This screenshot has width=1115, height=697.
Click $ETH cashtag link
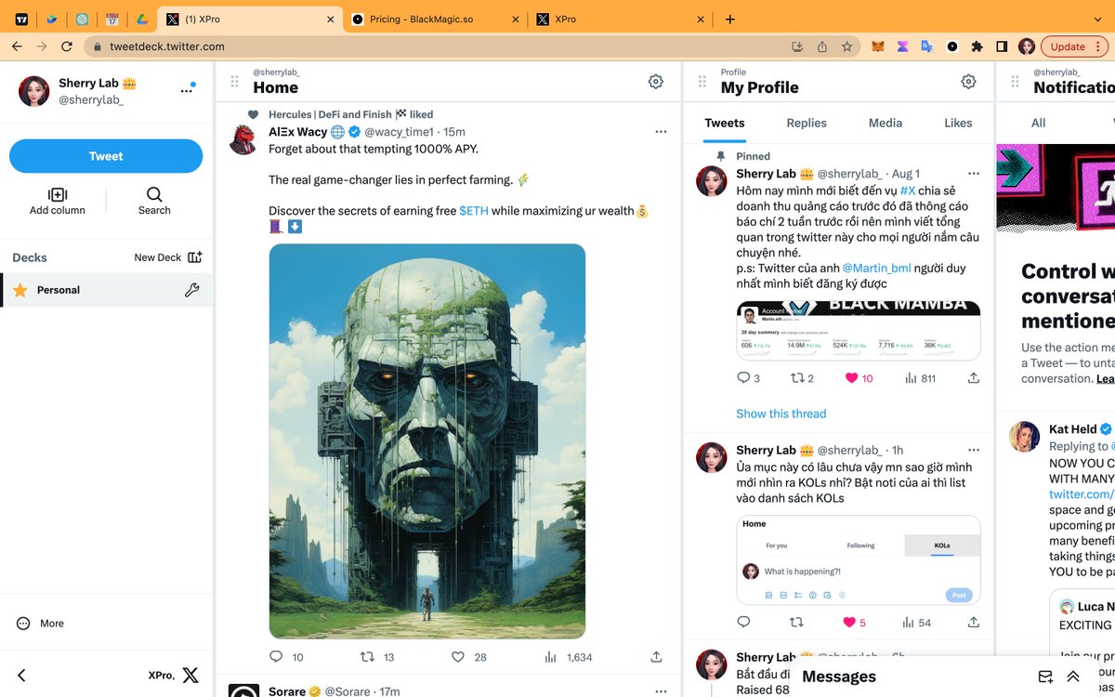(474, 211)
